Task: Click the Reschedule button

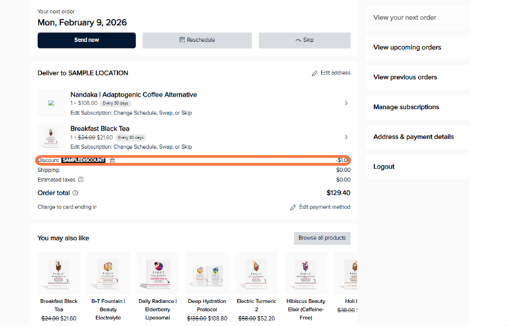Action: click(197, 41)
